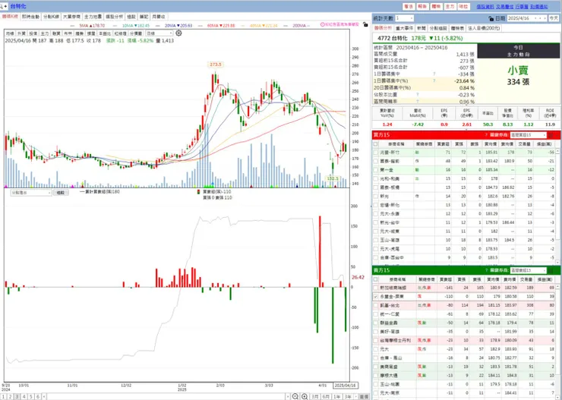Toggle 本益比 indicator button
Screen dimensions: 562x400
105,33
